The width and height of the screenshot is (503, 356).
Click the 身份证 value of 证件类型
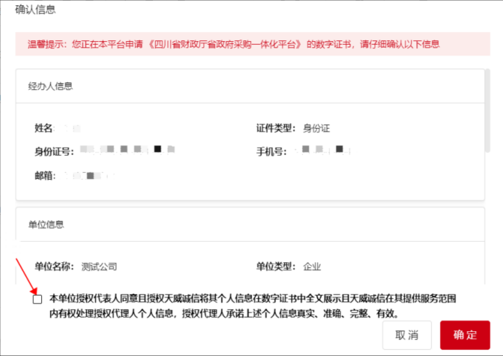(316, 128)
